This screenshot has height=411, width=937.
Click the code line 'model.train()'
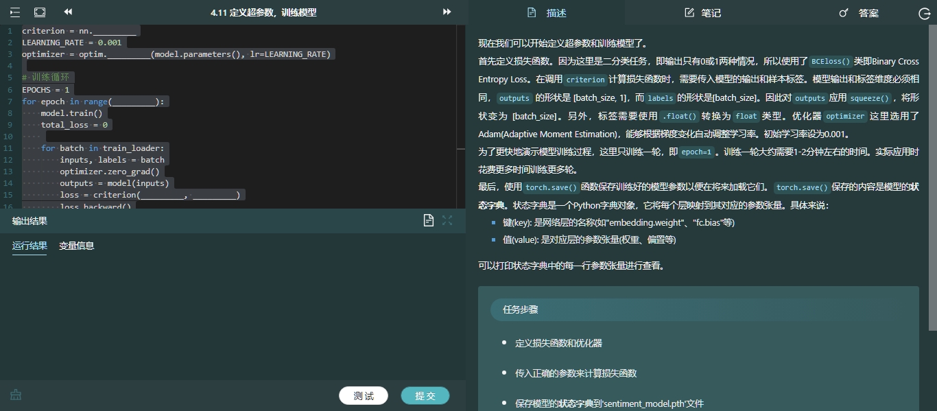pos(71,113)
